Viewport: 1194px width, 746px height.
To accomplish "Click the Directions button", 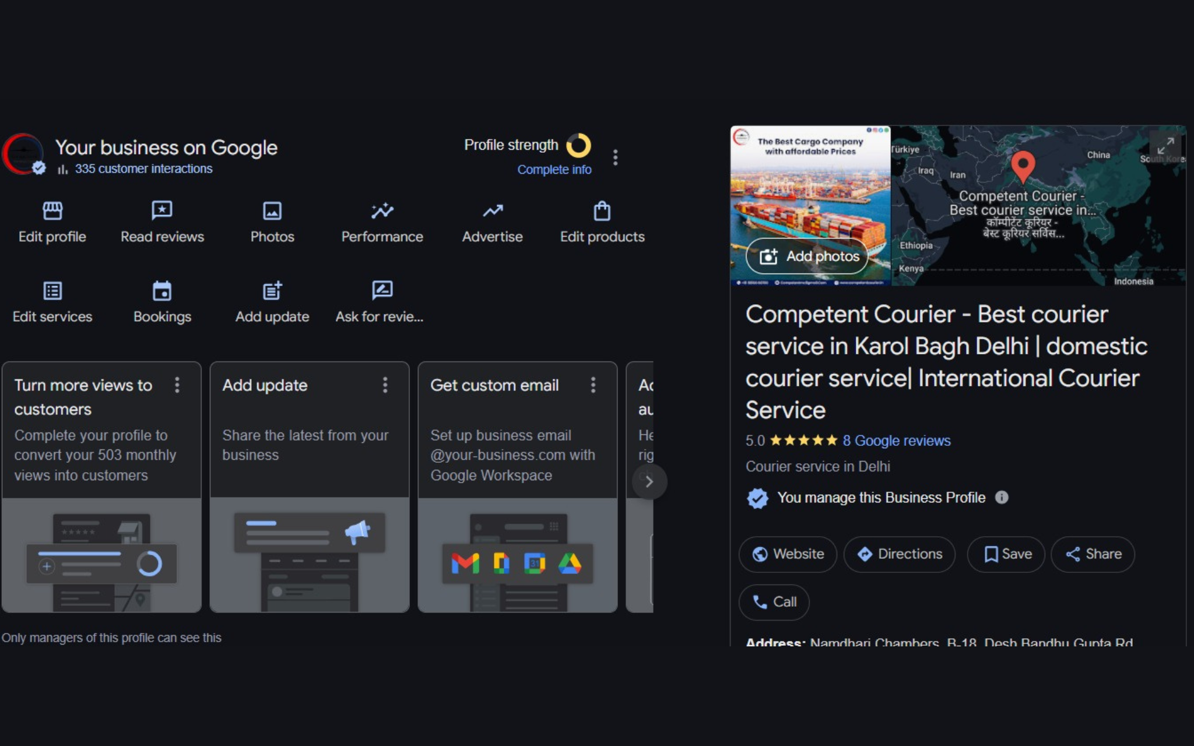I will (x=899, y=554).
